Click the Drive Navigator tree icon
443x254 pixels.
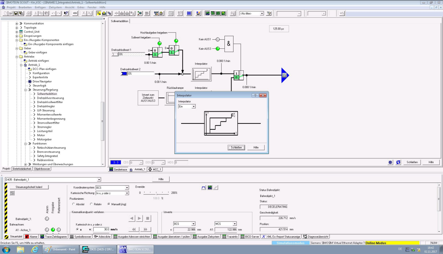[x=30, y=81]
